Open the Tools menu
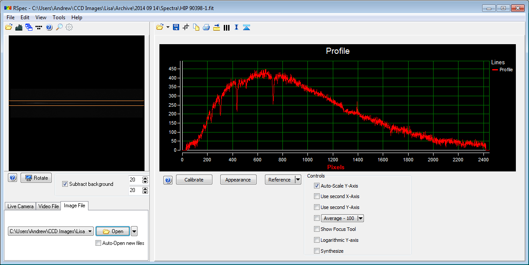Screen dimensions: 529x265 point(59,17)
